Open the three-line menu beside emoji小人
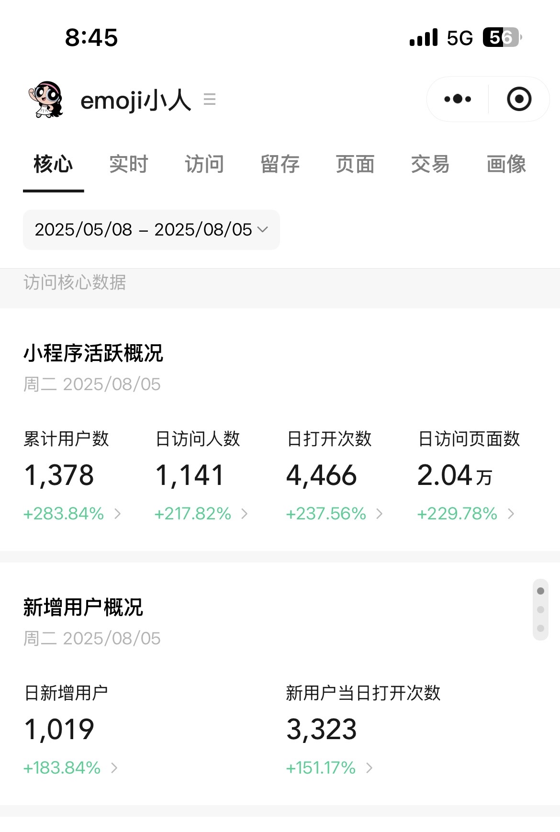 coord(210,100)
